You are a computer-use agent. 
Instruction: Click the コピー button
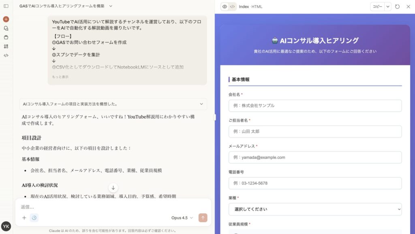coord(377,6)
